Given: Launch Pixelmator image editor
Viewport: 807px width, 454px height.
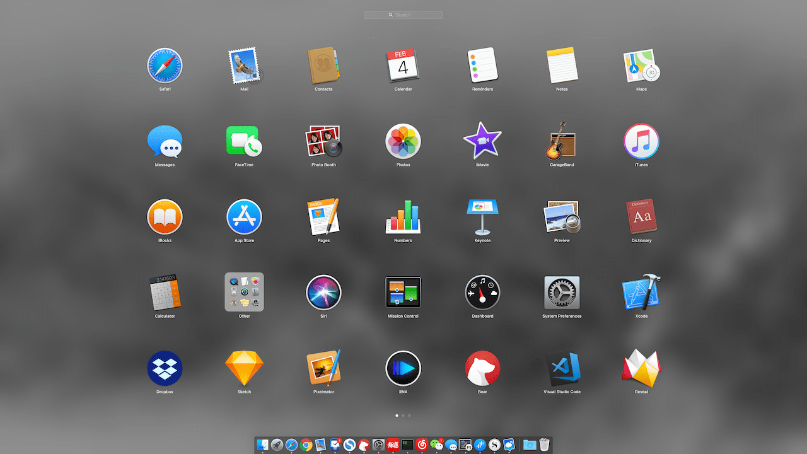Looking at the screenshot, I should (x=323, y=368).
